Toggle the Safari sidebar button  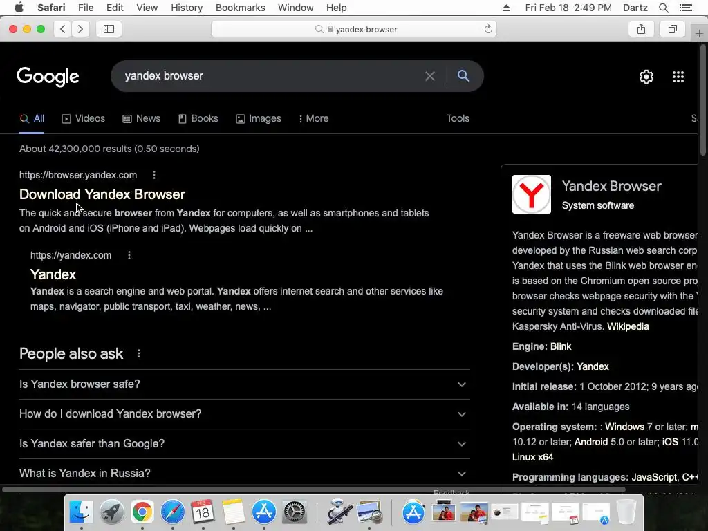tap(109, 29)
